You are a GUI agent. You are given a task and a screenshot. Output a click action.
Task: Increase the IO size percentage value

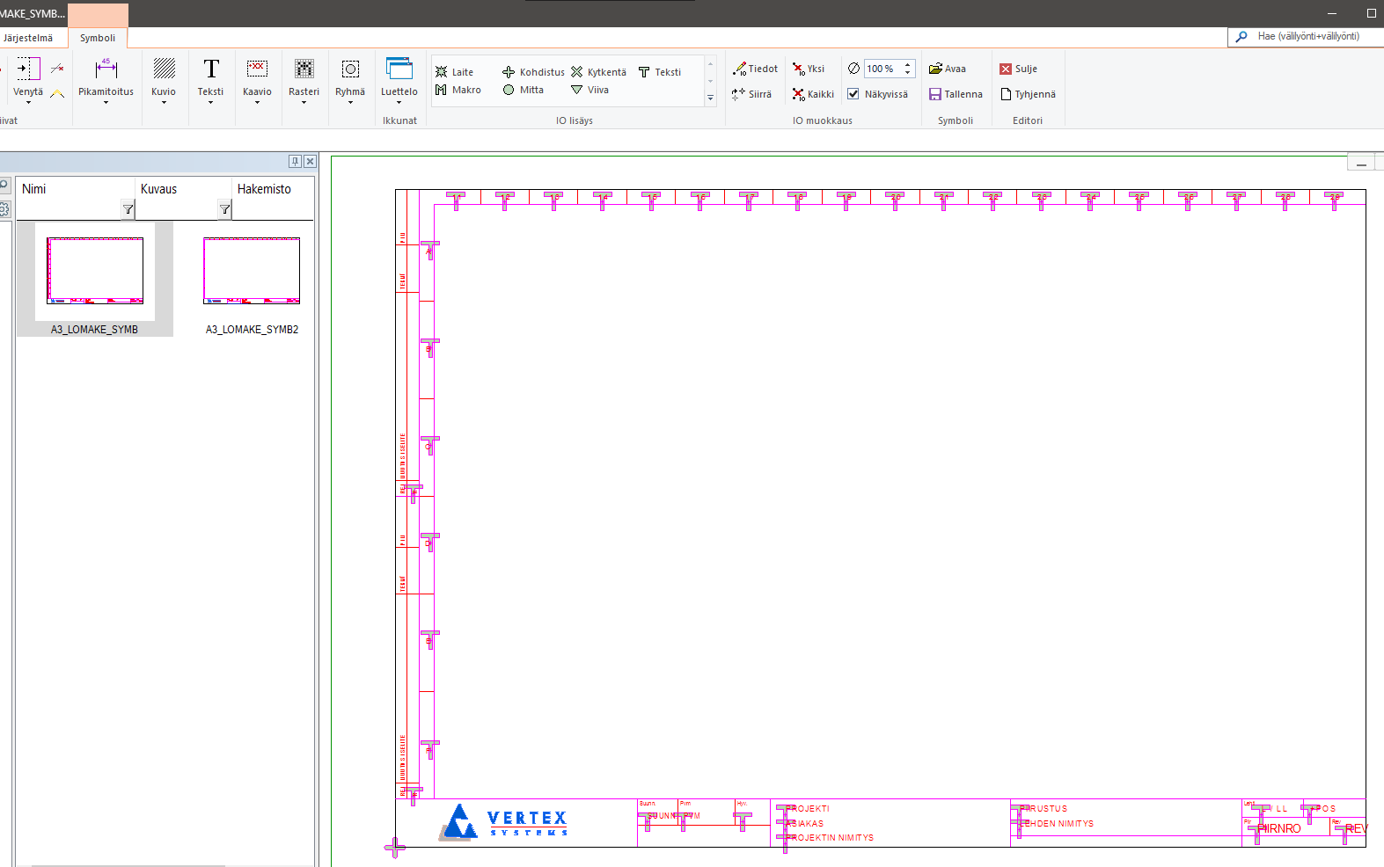click(908, 64)
